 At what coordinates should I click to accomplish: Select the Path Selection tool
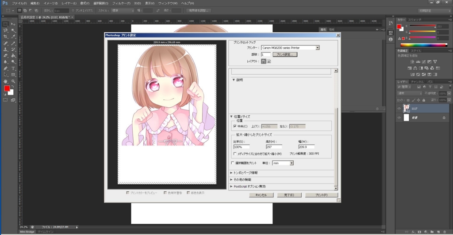click(x=5, y=75)
